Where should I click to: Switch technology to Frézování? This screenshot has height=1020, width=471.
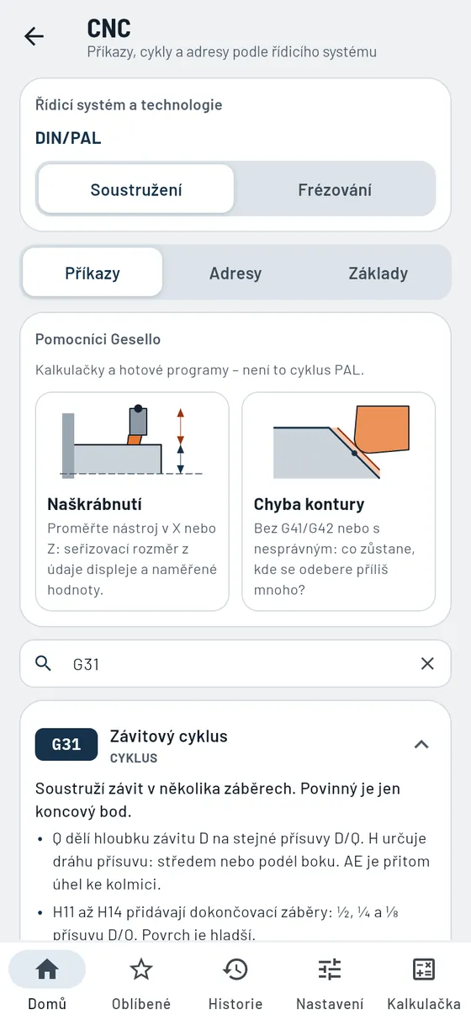[335, 189]
